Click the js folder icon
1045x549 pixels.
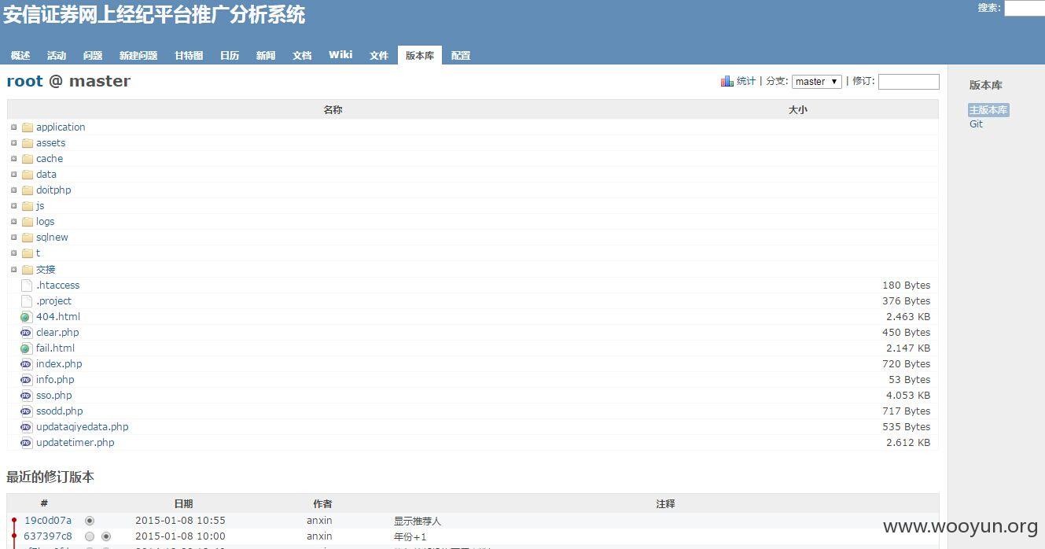point(28,206)
